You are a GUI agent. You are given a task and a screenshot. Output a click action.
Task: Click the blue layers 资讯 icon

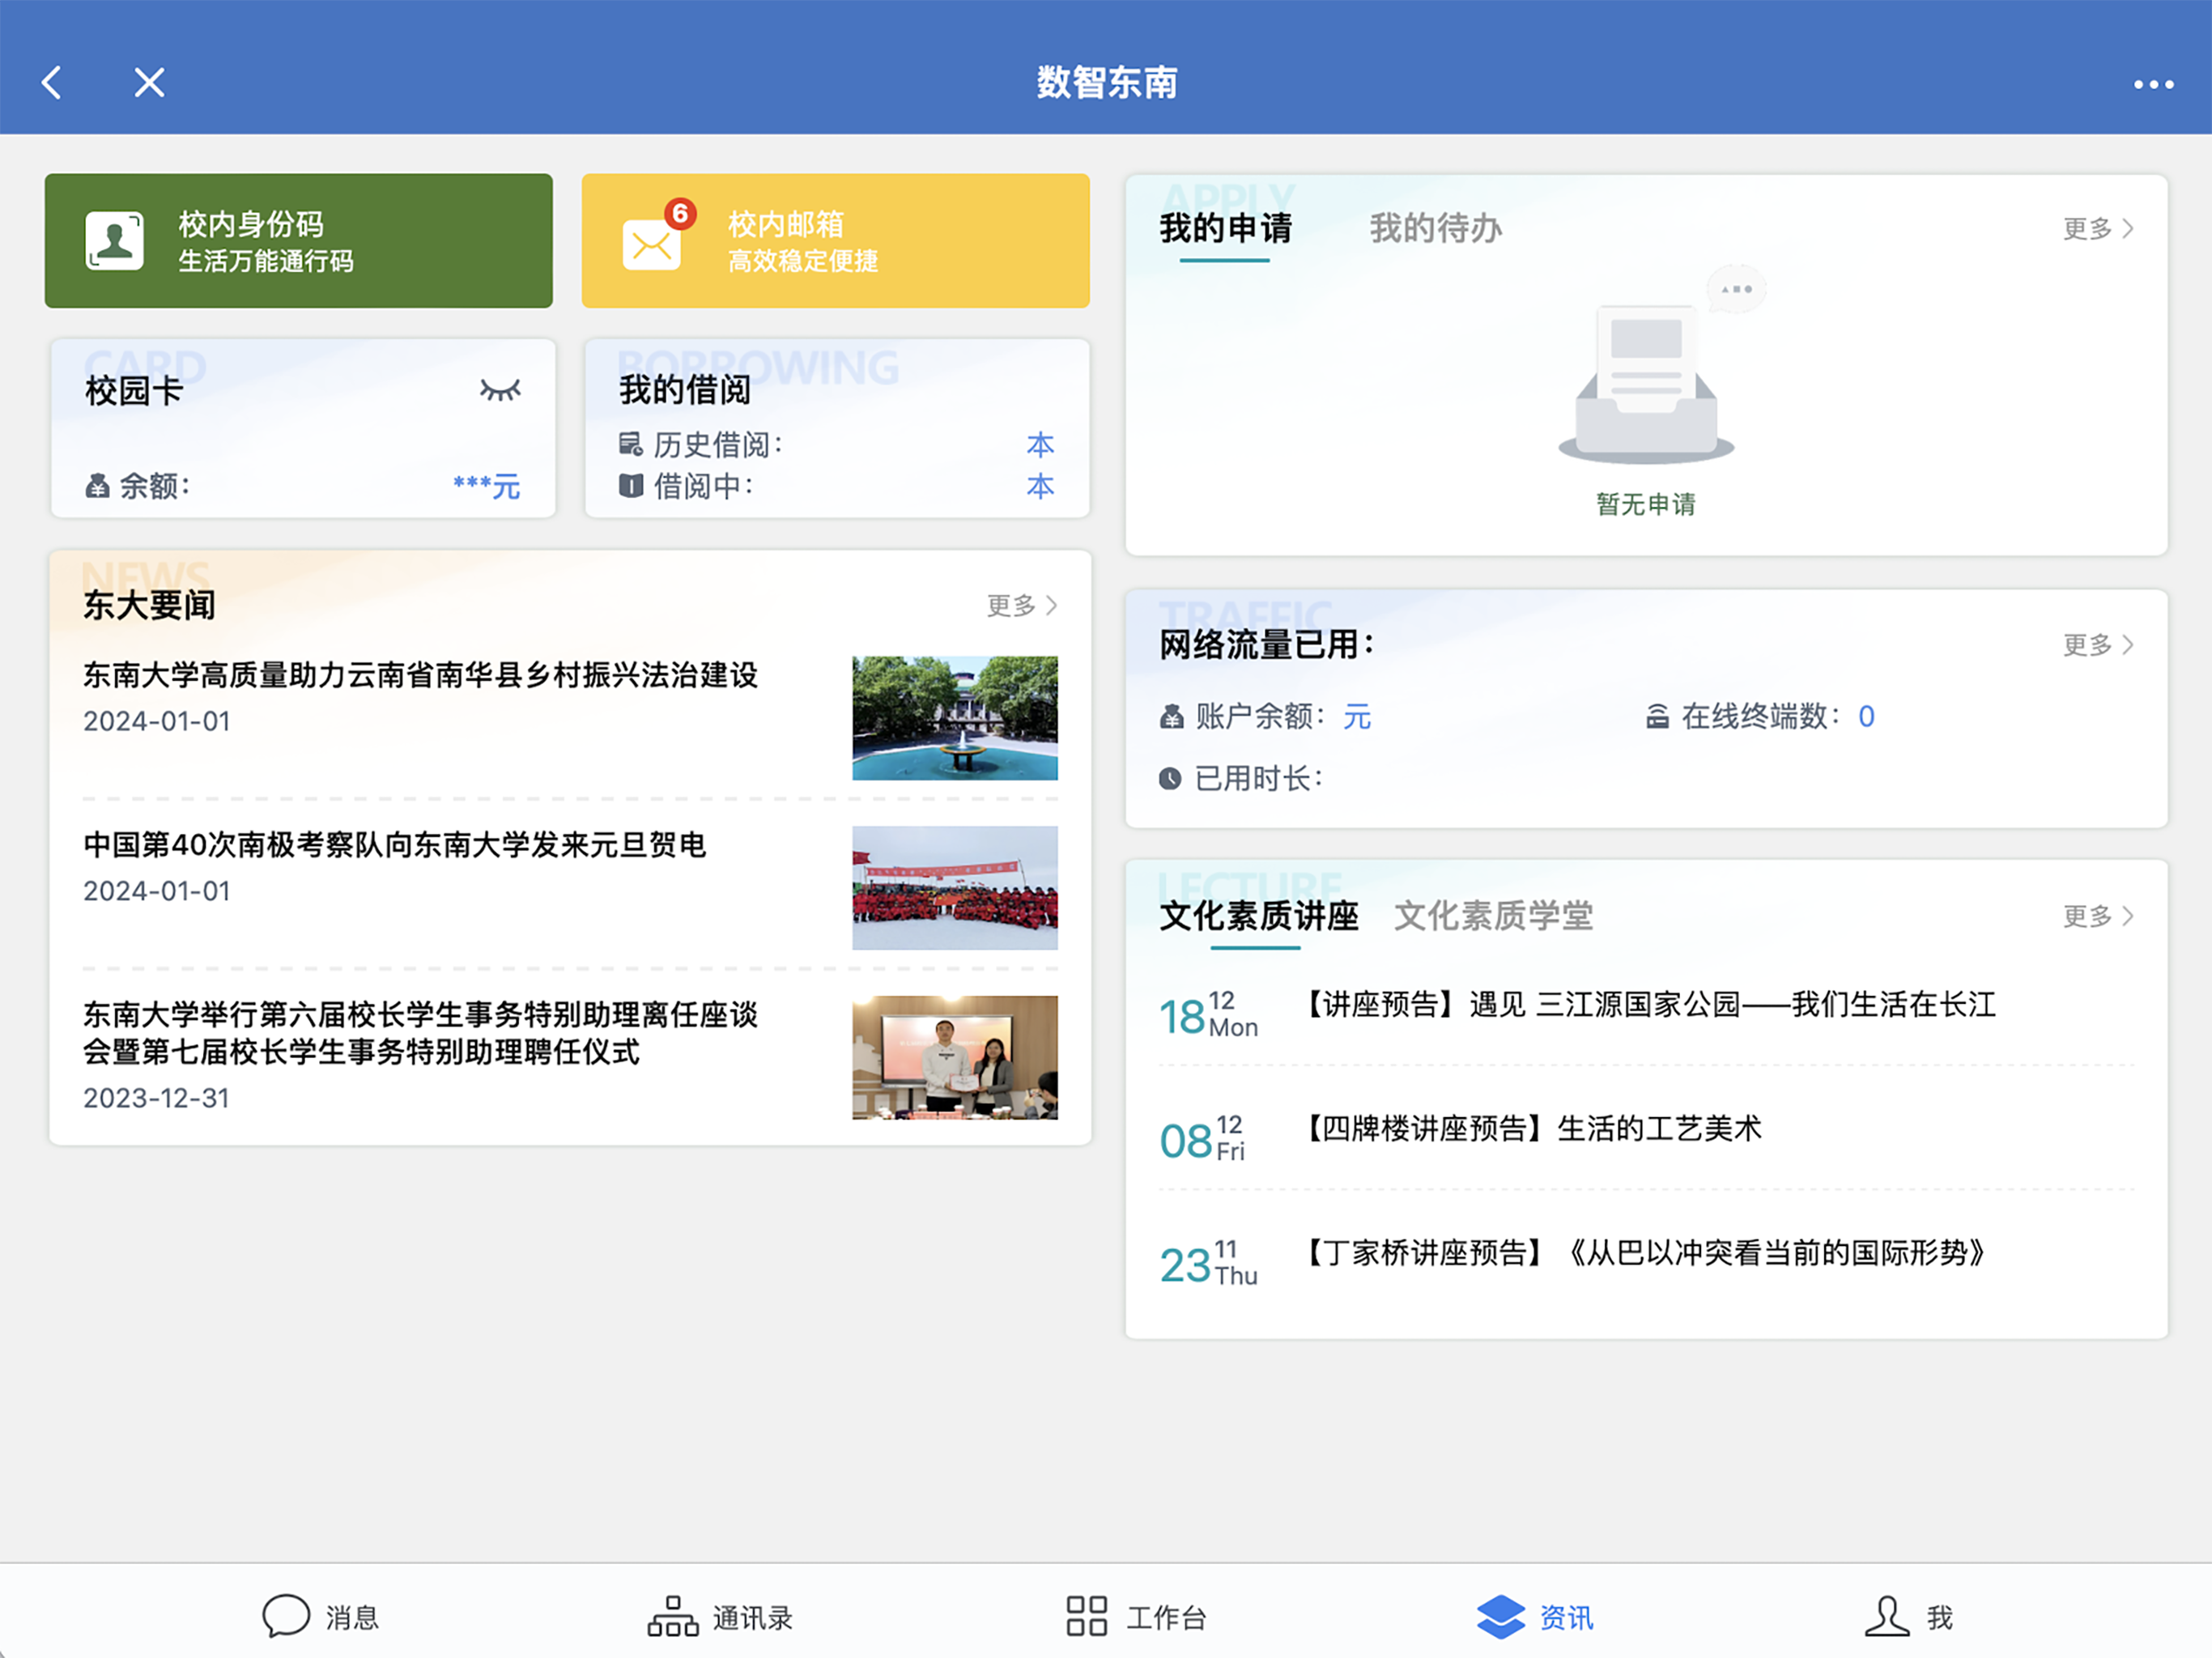click(x=1500, y=1616)
